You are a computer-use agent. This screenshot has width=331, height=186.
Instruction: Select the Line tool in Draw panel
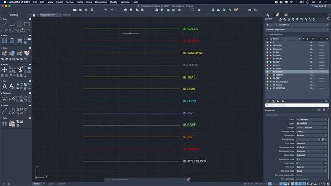pyautogui.click(x=5, y=24)
